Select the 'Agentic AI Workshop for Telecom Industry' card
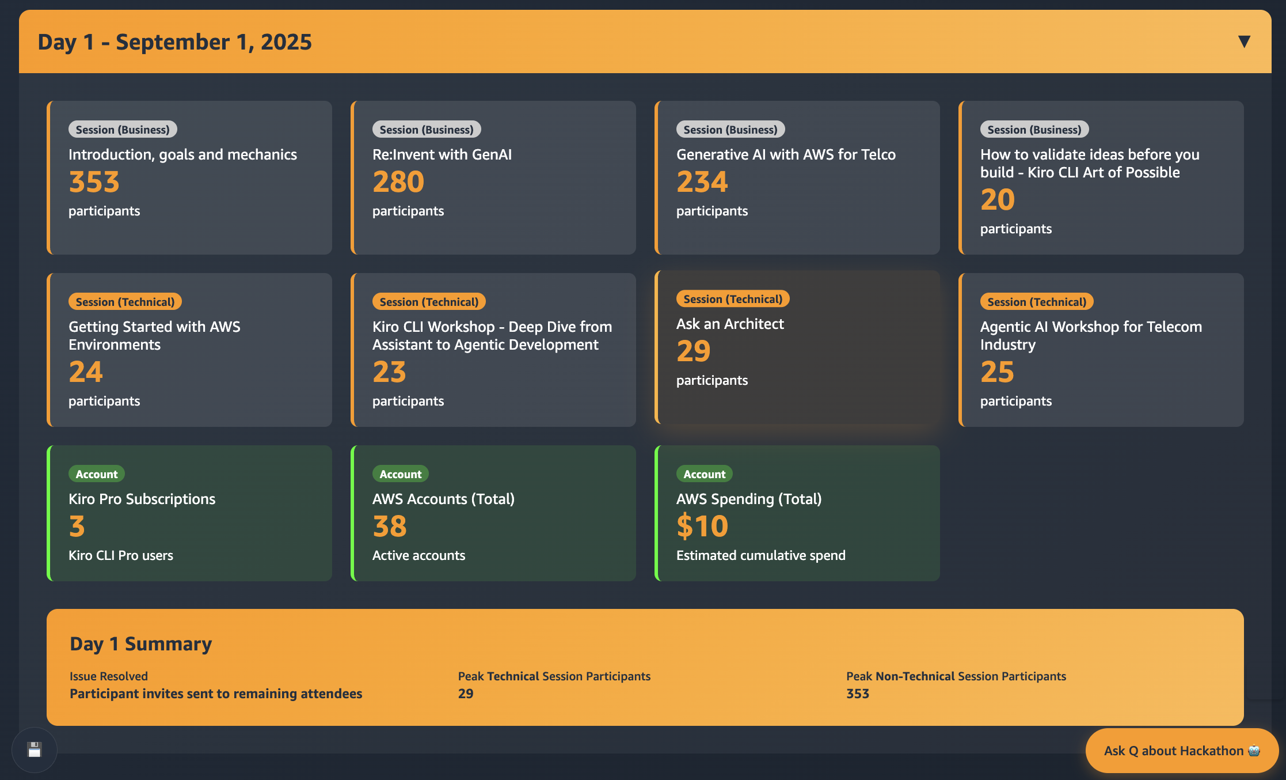This screenshot has height=780, width=1286. 1101,350
